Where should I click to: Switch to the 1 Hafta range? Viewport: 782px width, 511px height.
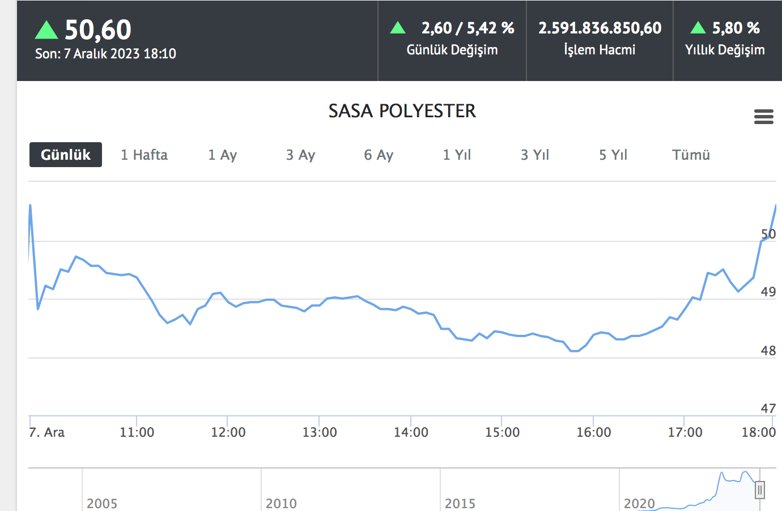144,155
